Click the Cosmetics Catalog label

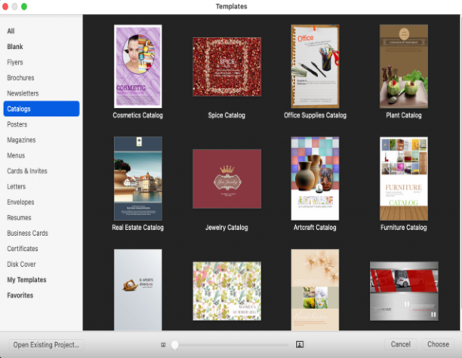tap(137, 115)
